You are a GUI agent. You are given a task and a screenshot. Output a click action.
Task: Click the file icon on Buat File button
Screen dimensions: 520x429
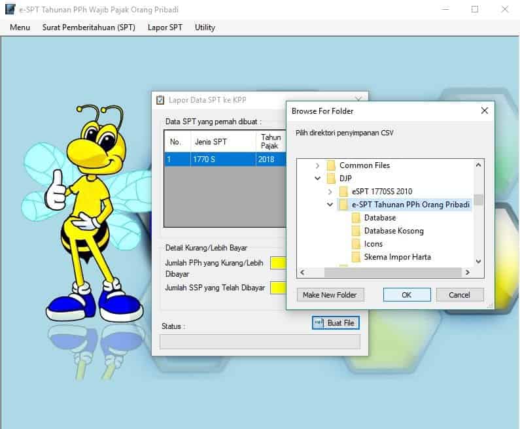click(x=319, y=322)
